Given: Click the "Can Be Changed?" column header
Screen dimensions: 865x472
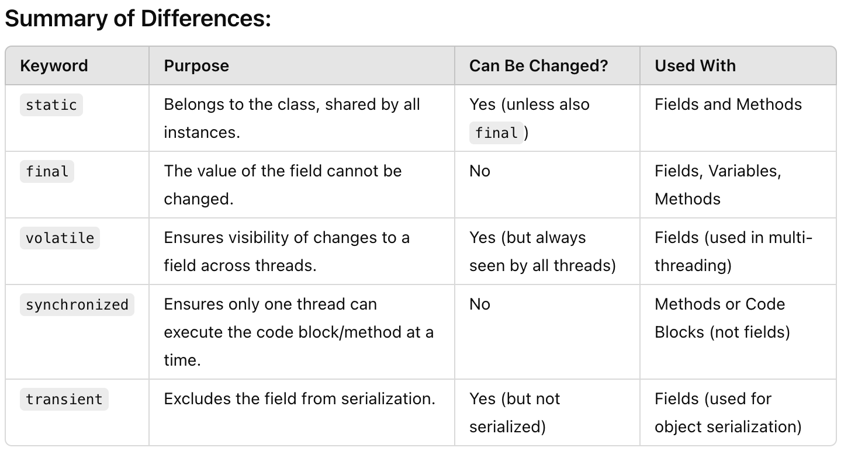Looking at the screenshot, I should tap(538, 65).
